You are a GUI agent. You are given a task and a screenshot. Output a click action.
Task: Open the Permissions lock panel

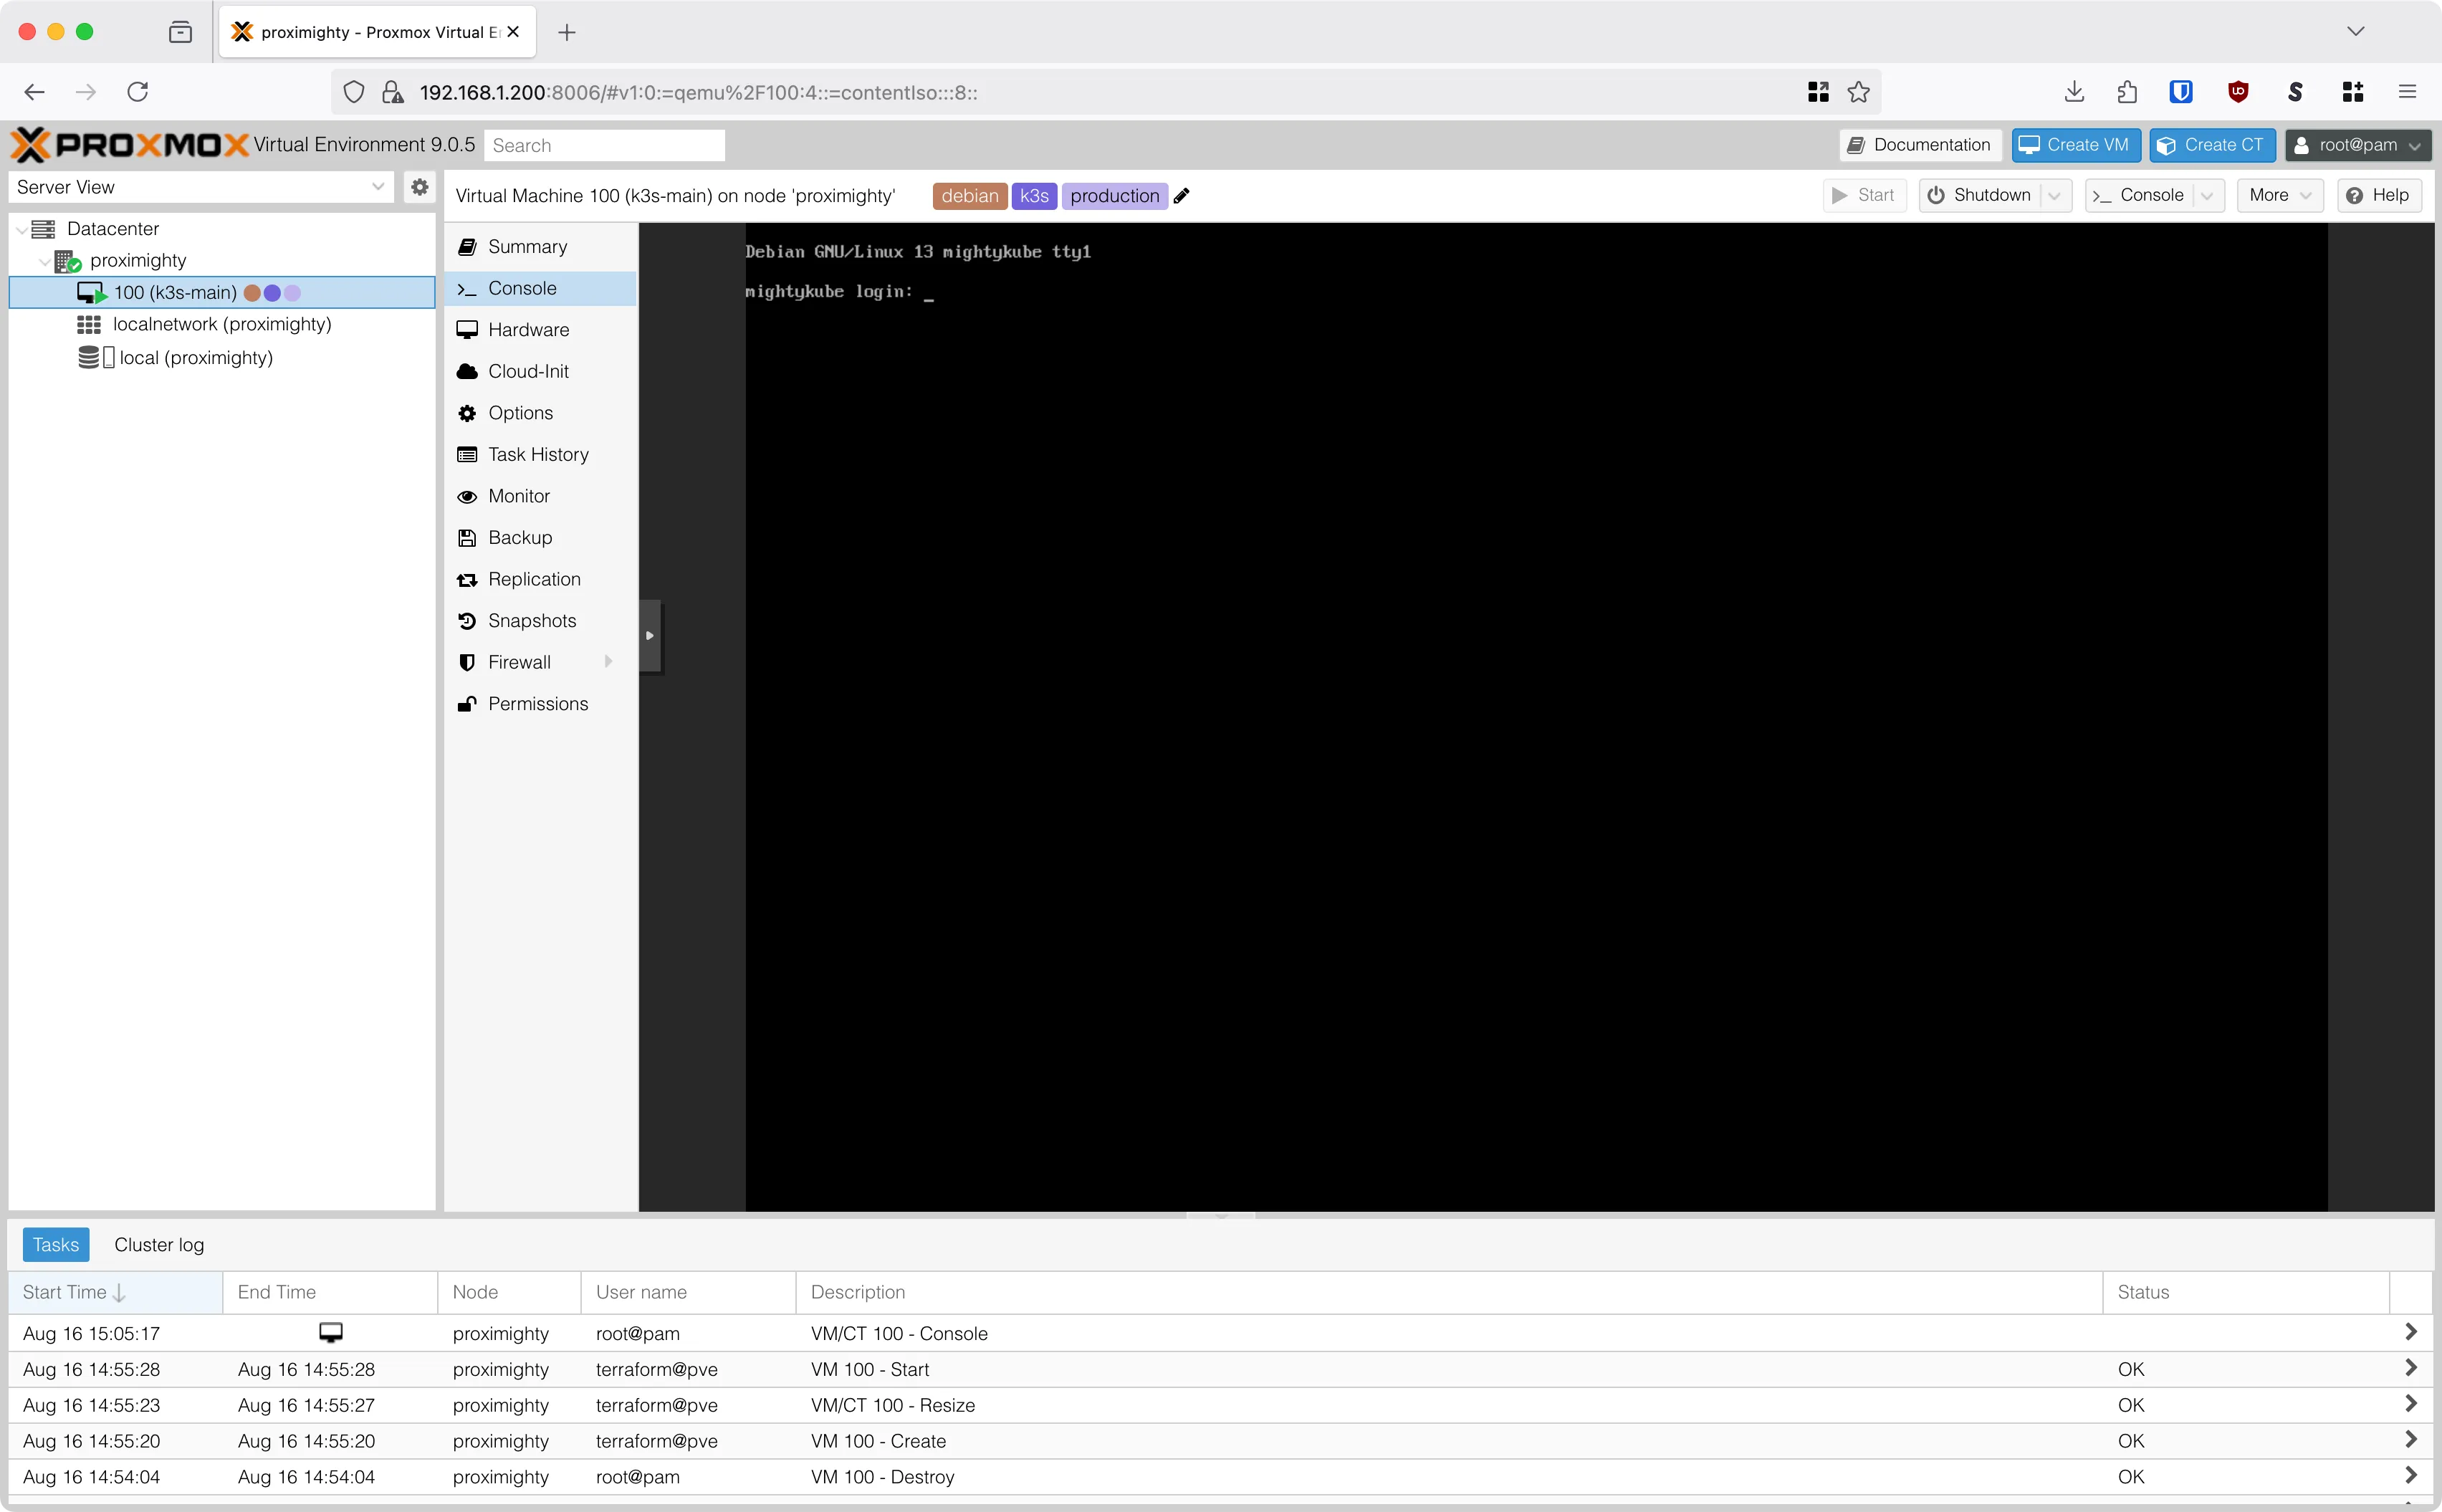tap(539, 703)
